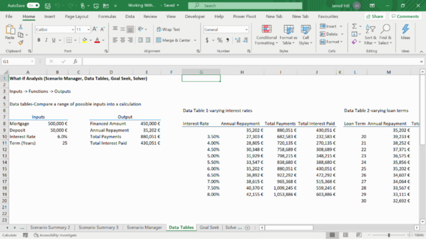Click the Decrease Indent icon
The width and height of the screenshot is (426, 239).
(140, 40)
